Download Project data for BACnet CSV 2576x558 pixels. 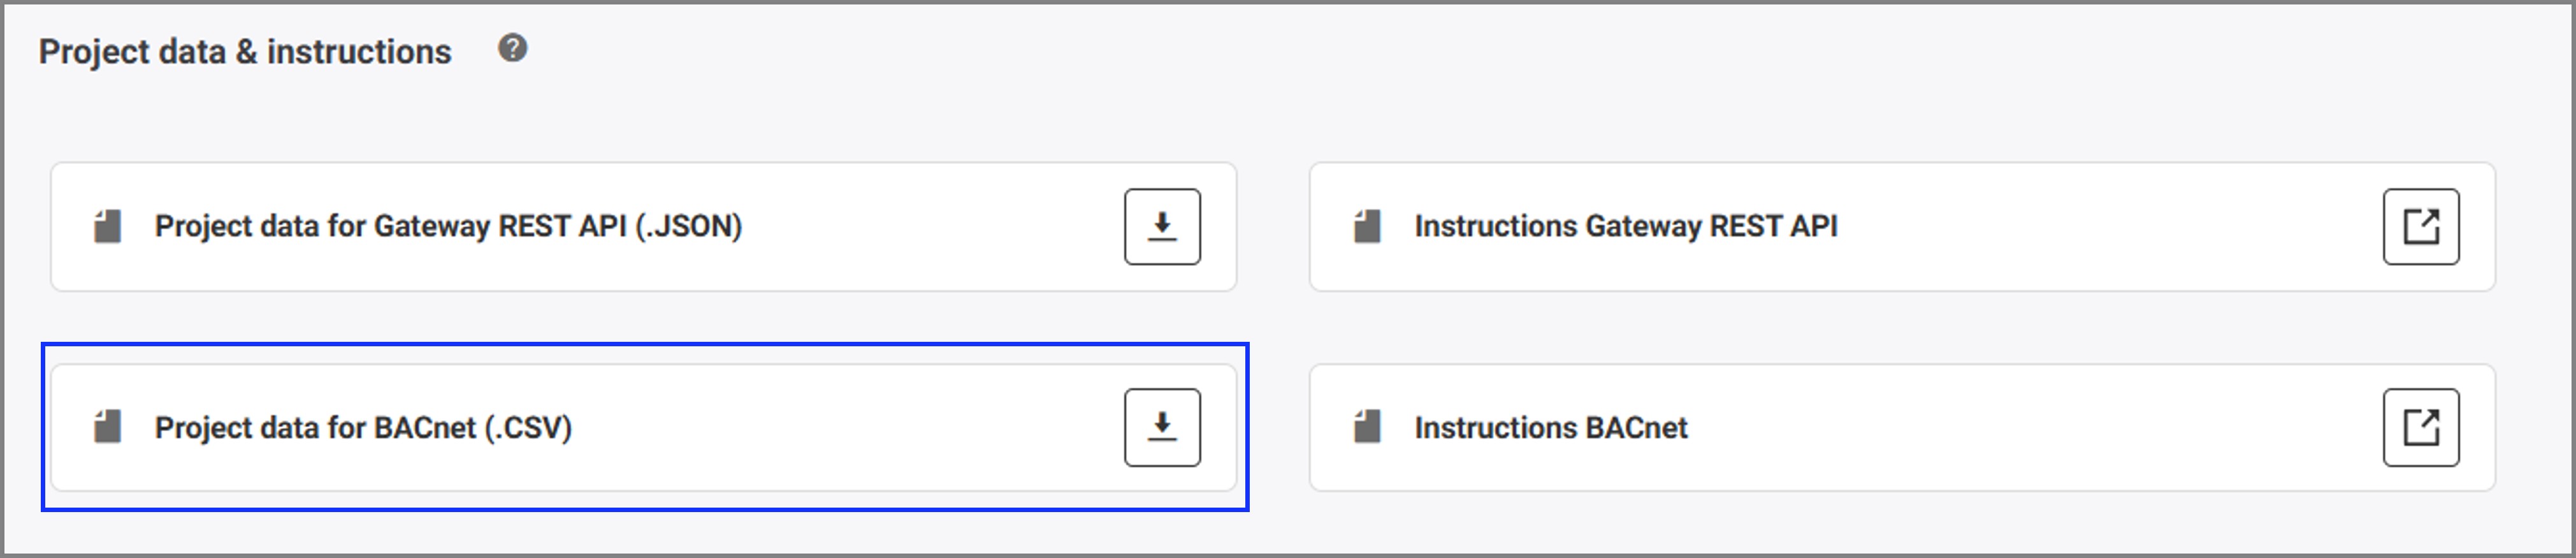click(x=1162, y=428)
